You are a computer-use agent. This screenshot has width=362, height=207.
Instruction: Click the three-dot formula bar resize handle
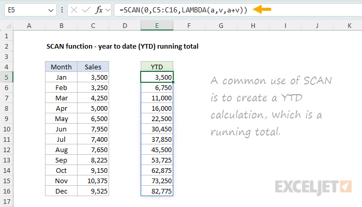coord(62,10)
